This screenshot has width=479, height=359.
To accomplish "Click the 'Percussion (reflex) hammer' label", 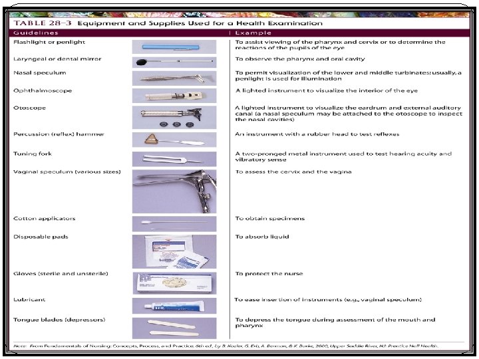I will pos(59,134).
